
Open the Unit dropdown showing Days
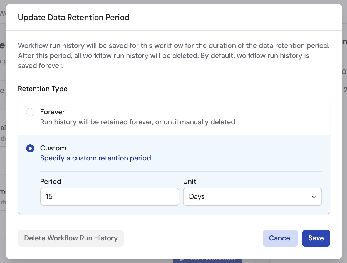click(x=252, y=197)
